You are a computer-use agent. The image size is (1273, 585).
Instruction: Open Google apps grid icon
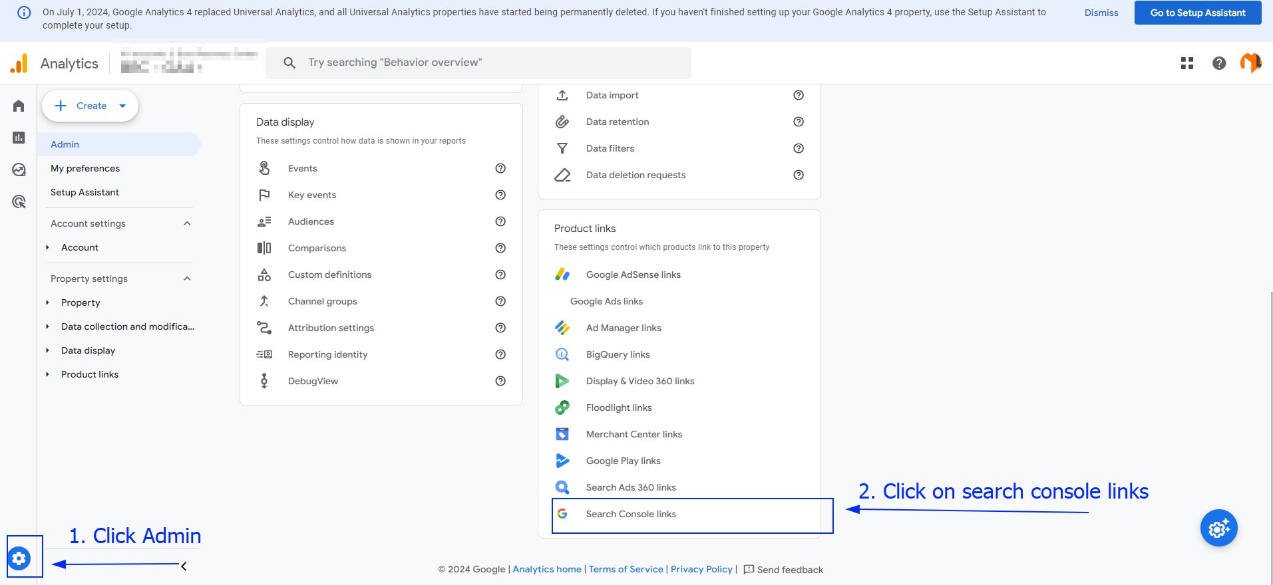[x=1186, y=63]
